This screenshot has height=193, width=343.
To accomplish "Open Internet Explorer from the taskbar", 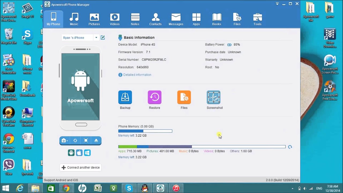I will point(20,188).
